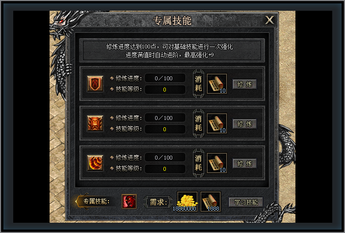This screenshot has width=345, height=233.
Task: Click the scroll cost icon in first row
Action: pyautogui.click(x=217, y=84)
